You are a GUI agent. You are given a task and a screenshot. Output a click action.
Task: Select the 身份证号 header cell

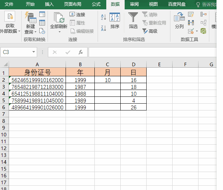(37, 72)
